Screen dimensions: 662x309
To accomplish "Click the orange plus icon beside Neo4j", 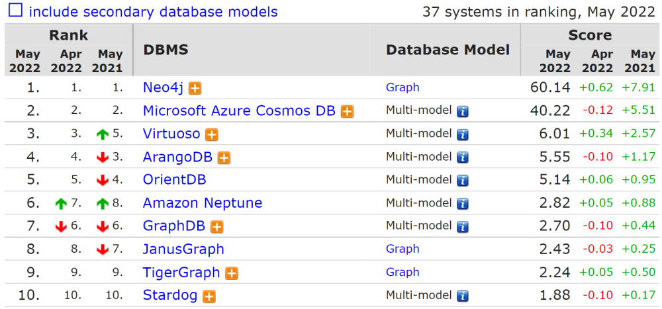I will (x=195, y=88).
